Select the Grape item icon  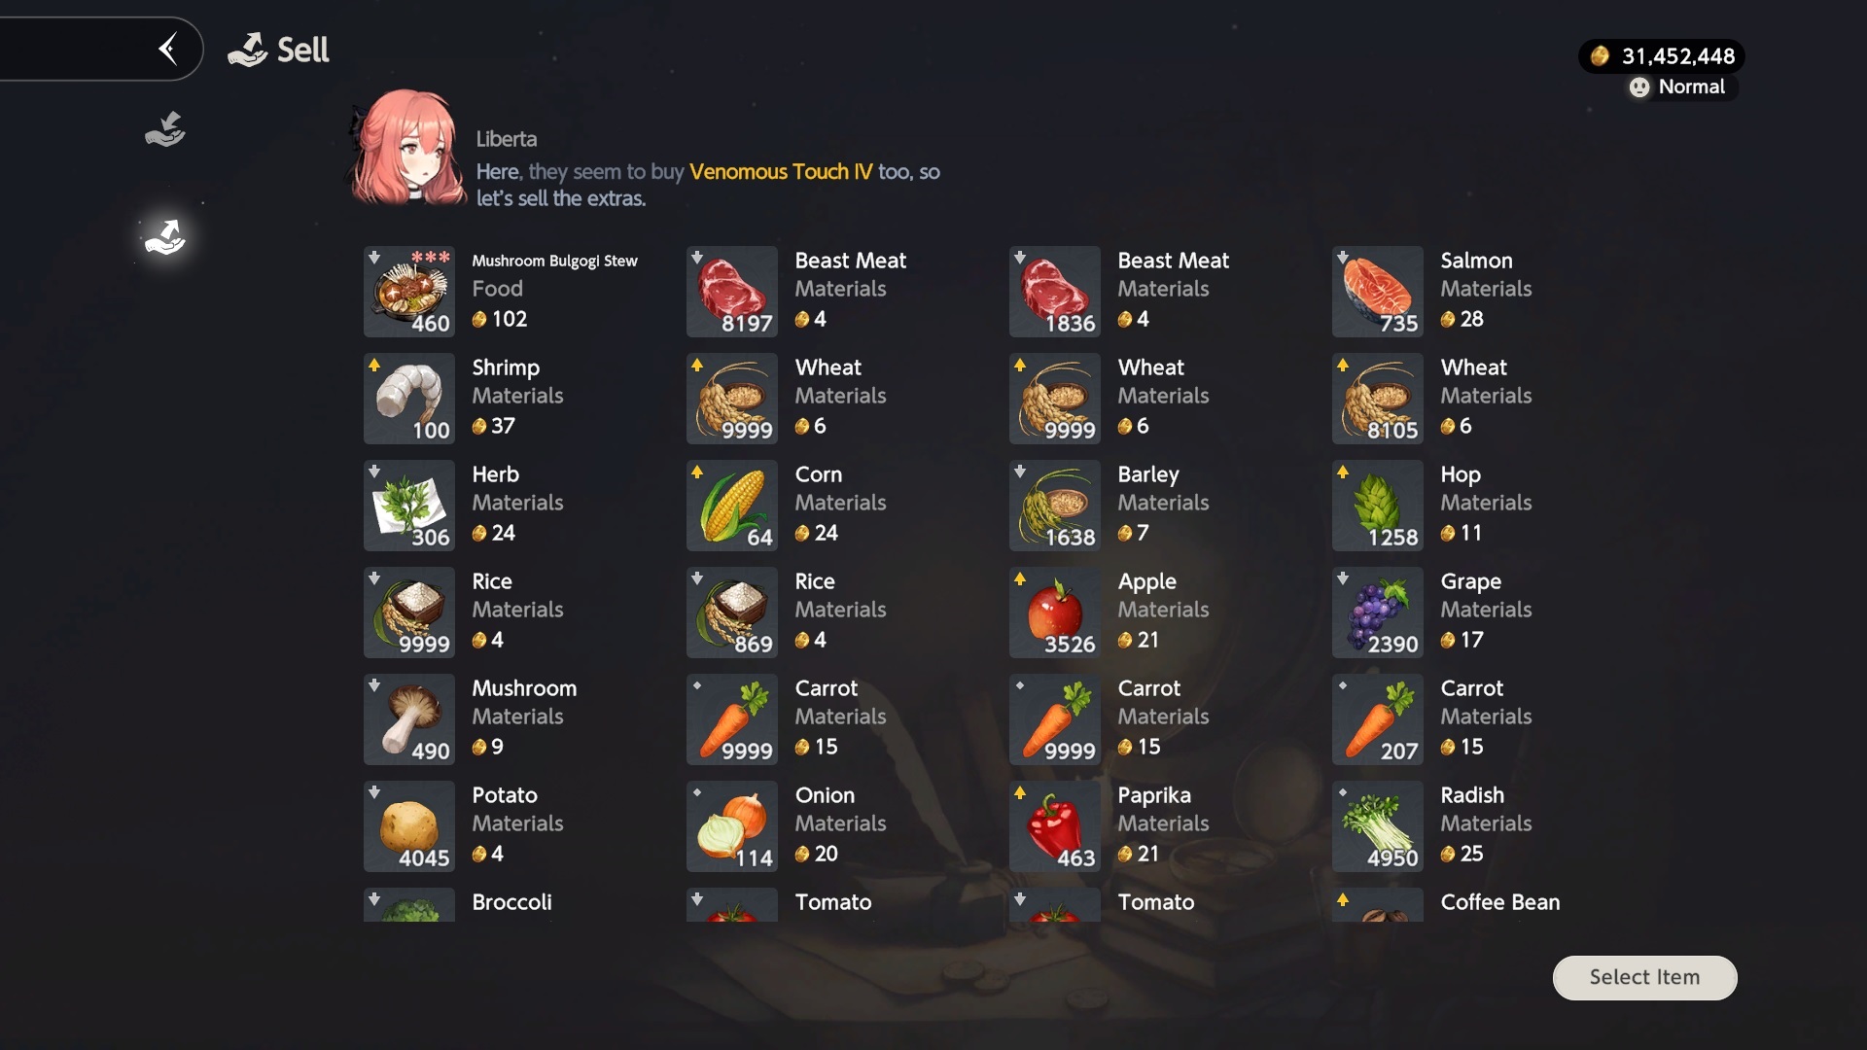point(1378,612)
